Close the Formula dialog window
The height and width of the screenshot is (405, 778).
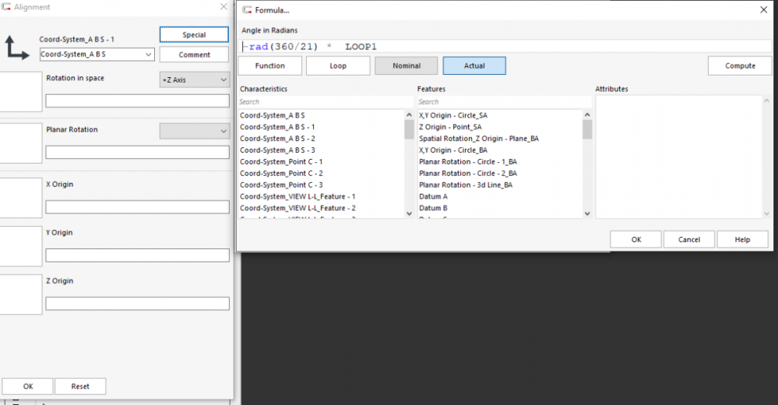point(762,9)
